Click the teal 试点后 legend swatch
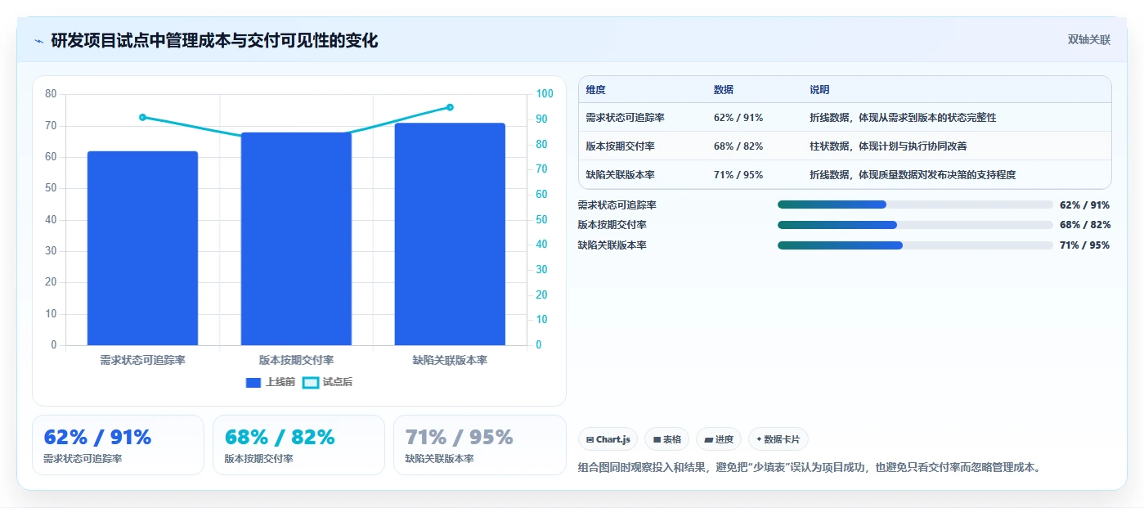1144x508 pixels. point(311,383)
